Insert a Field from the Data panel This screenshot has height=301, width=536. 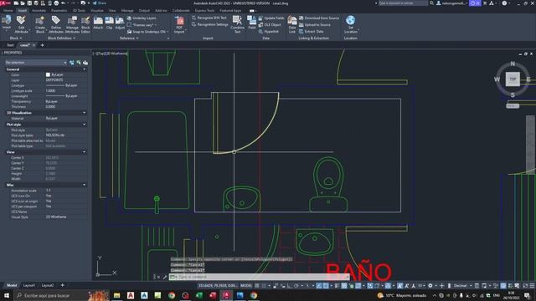tap(252, 23)
